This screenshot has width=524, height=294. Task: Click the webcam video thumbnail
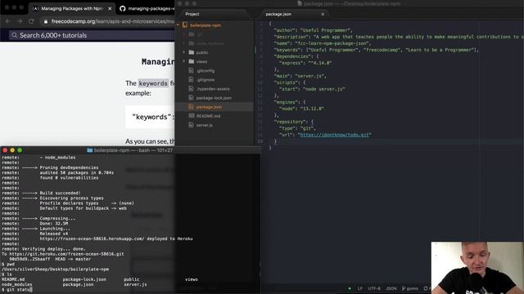[x=477, y=268]
